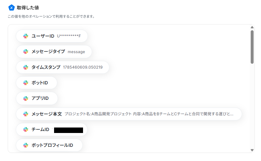Click the scrollbar up arrow
This screenshot has height=161, width=261.
click(x=252, y=27)
